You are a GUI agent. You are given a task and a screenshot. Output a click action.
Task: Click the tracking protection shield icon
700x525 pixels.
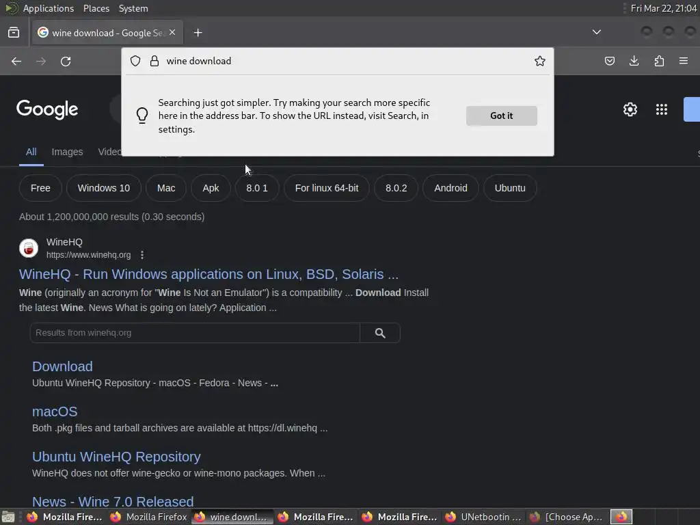coord(135,61)
